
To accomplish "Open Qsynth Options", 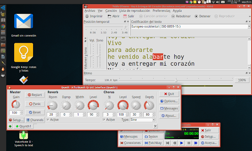I will pyautogui.click(x=169, y=101).
